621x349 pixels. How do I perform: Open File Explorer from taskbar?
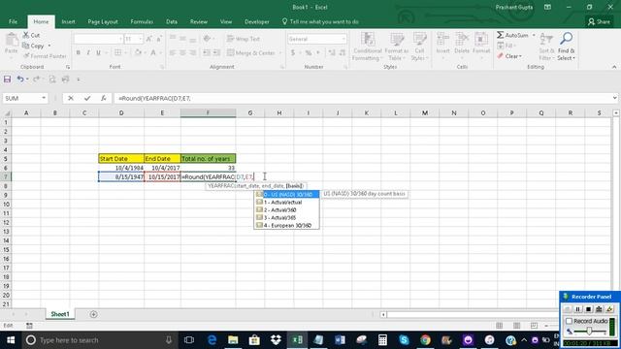[233, 340]
